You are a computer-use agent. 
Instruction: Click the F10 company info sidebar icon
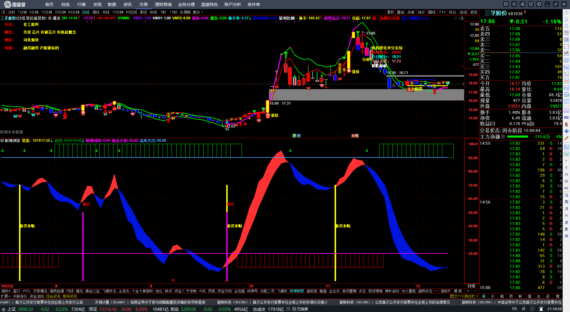tap(566, 67)
